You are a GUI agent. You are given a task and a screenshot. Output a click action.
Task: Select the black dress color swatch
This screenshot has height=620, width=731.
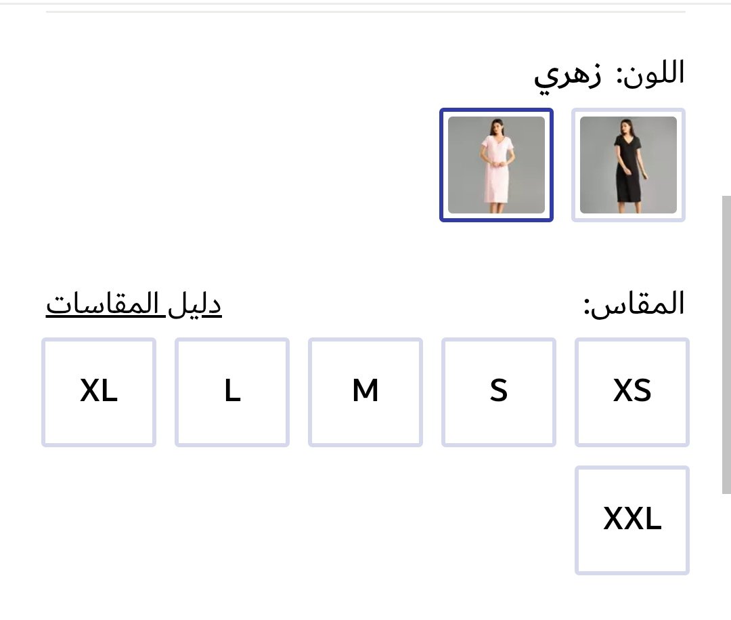pyautogui.click(x=628, y=165)
